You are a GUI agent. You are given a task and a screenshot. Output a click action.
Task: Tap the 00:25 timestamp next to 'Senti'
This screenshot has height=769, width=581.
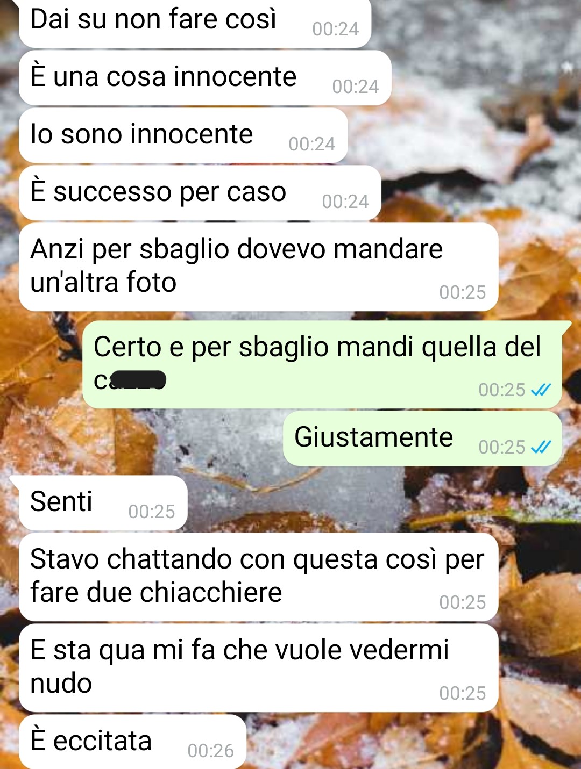coord(152,512)
